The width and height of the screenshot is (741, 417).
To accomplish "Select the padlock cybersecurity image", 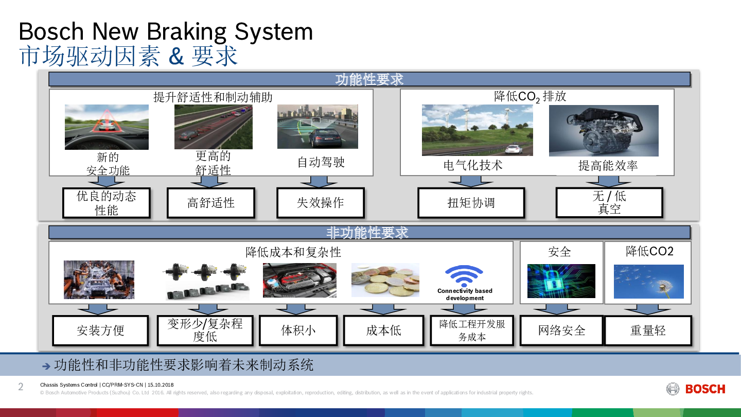I will pos(561,281).
